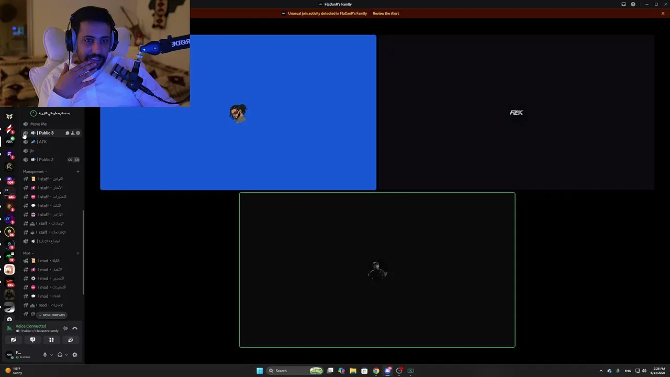Join the jh voice channel

coord(51,151)
